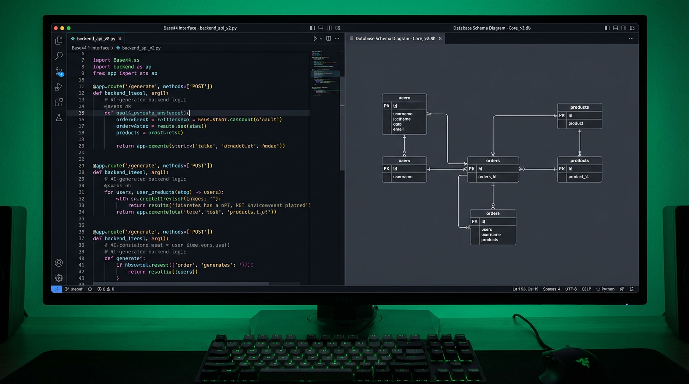Open the Interface breadcrumb dropdown
689x384 pixels.
(x=100, y=48)
